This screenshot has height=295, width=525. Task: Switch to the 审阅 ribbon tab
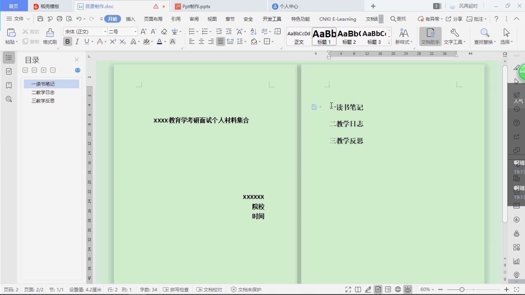tap(194, 19)
